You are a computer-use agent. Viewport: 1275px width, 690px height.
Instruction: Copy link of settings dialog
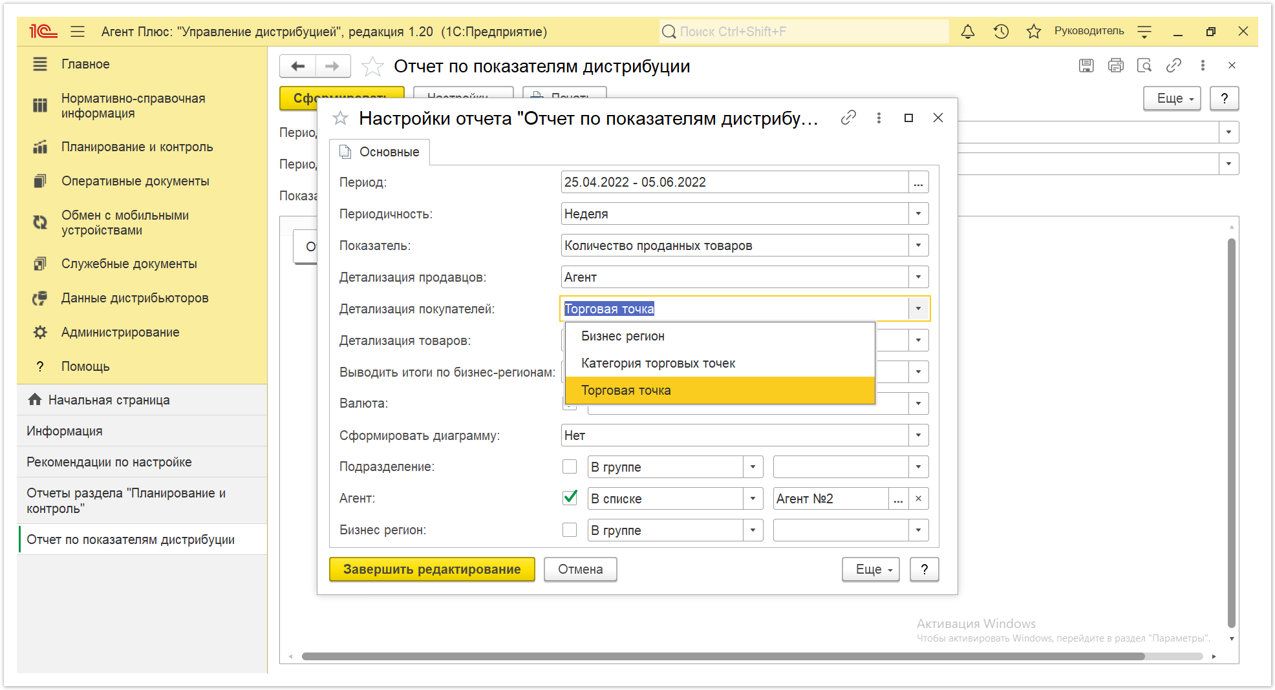[848, 118]
